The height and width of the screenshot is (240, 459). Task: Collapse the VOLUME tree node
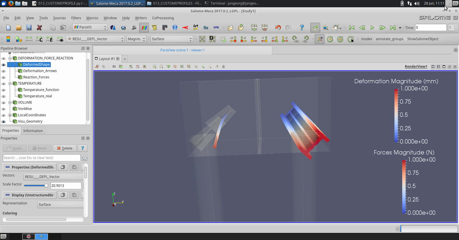tap(10, 102)
